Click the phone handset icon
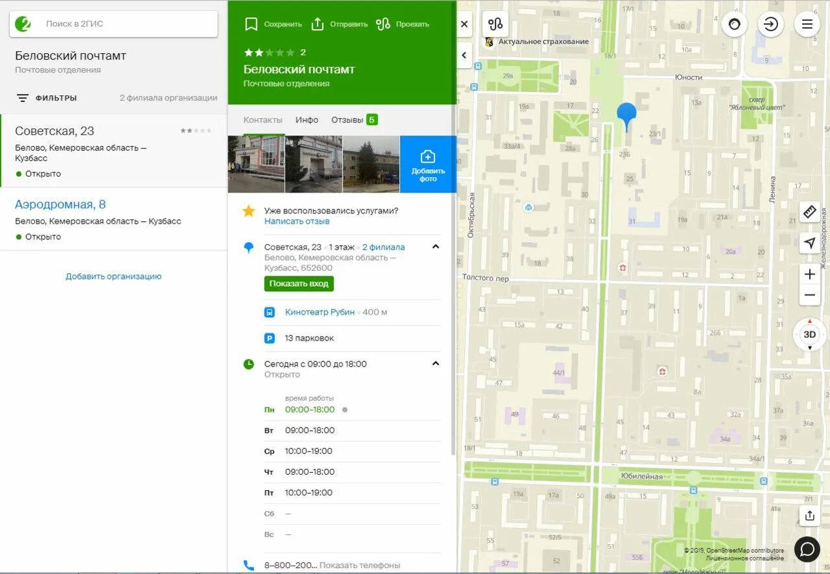This screenshot has height=574, width=830. [248, 566]
